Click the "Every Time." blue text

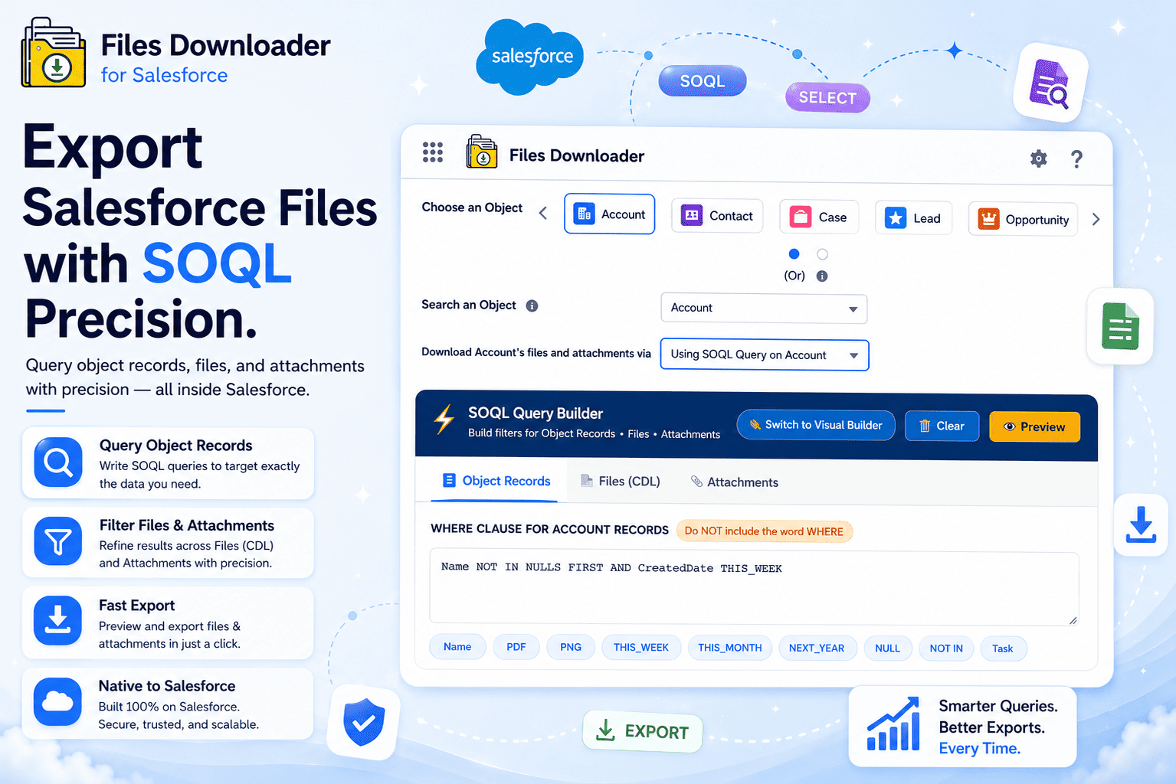[x=980, y=749]
